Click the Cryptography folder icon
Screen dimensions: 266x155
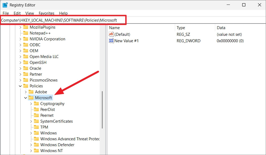pos(36,103)
